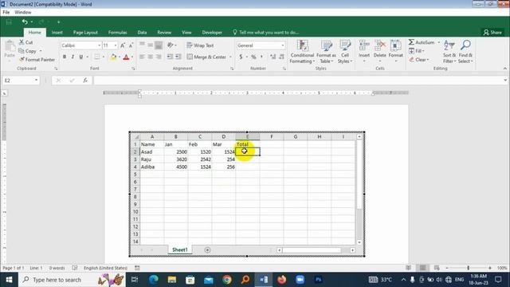
Task: Open the Developer tab
Action: [x=212, y=32]
